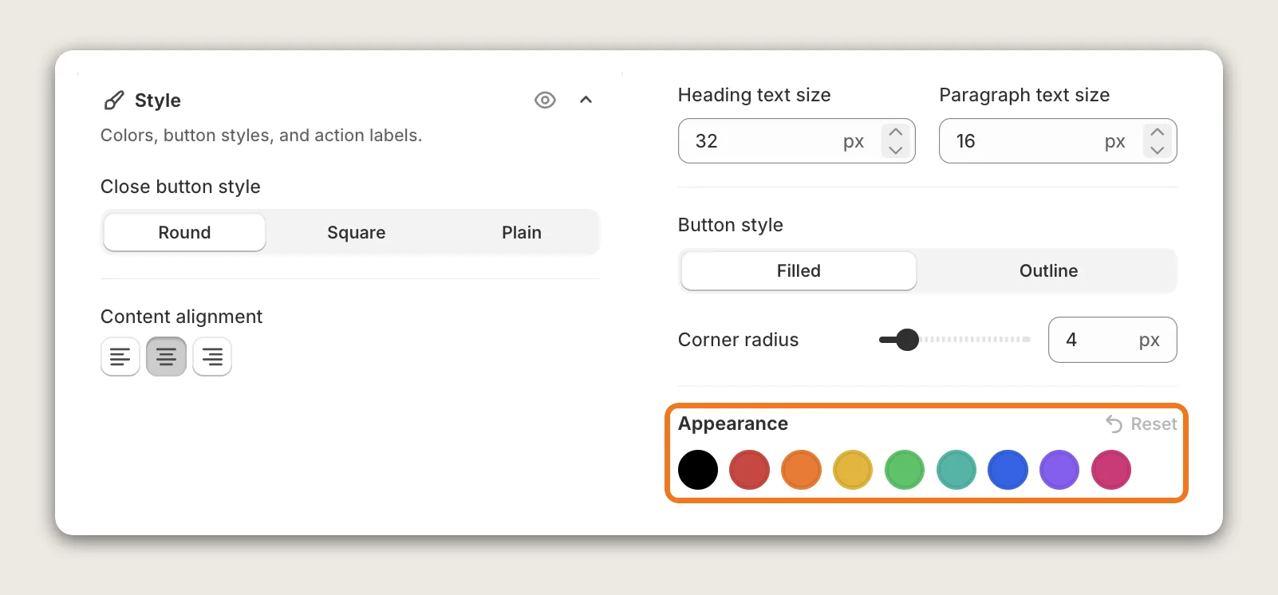1278x595 pixels.
Task: Pick the blue color swatch
Action: [x=1008, y=470]
